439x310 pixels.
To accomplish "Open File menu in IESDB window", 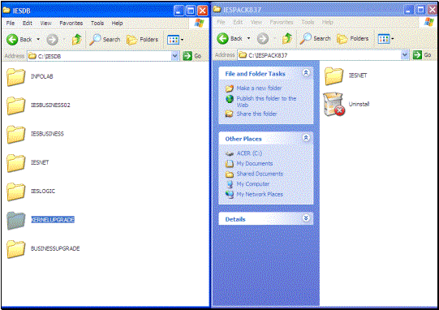I will pos(11,24).
